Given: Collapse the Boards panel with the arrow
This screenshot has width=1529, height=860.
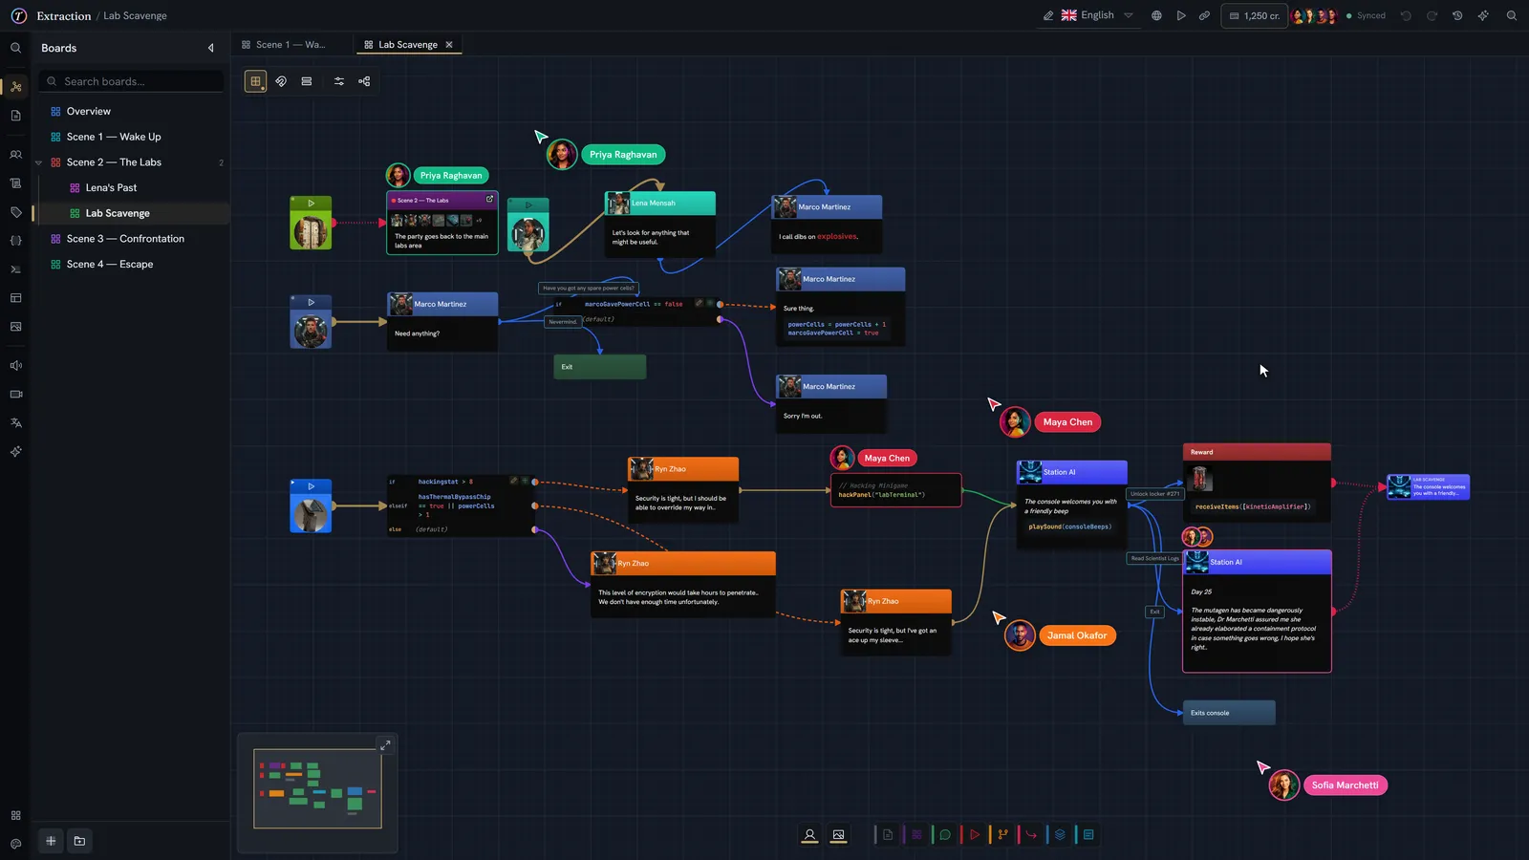Looking at the screenshot, I should pos(210,48).
